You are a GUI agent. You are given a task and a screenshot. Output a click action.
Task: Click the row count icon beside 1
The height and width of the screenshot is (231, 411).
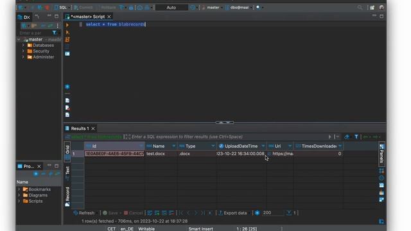click(289, 213)
